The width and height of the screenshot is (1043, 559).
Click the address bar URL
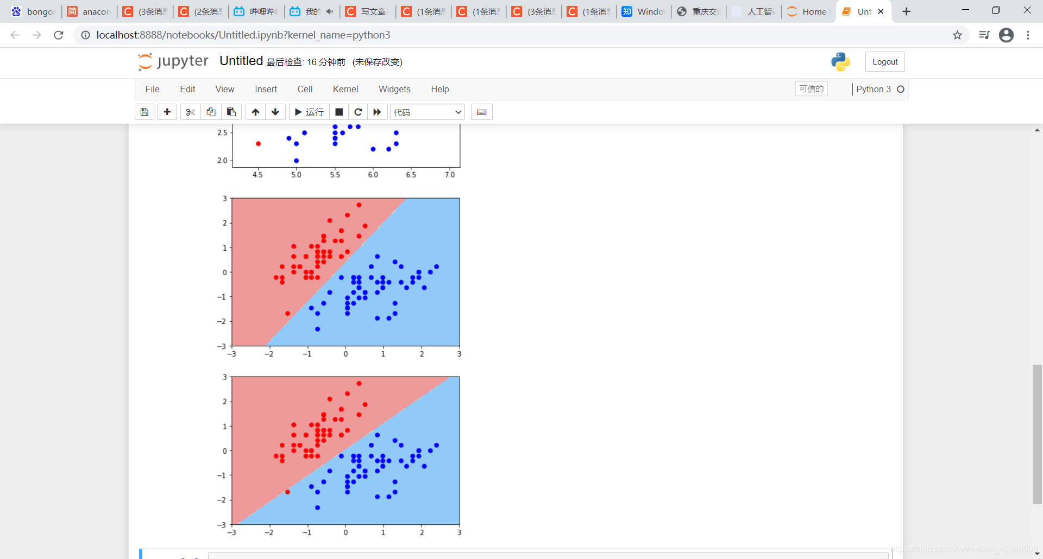(x=243, y=35)
